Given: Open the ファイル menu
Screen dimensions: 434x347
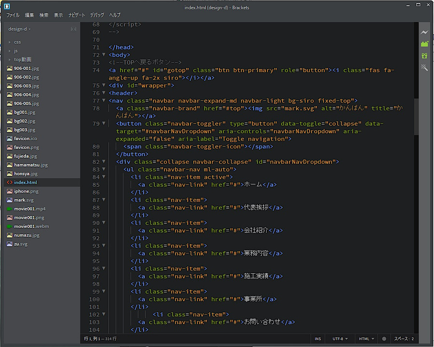Looking at the screenshot, I should [13, 15].
